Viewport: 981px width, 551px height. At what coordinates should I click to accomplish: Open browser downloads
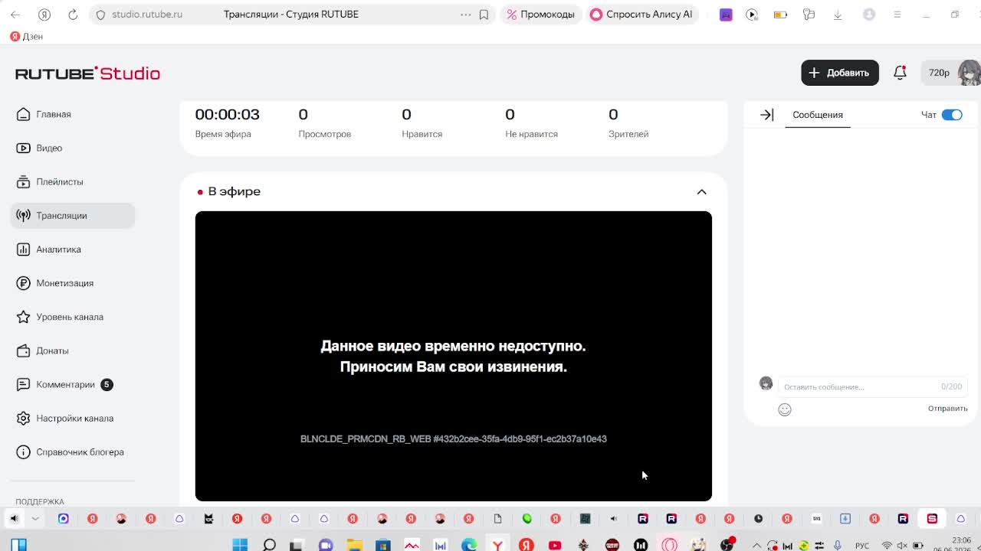838,15
